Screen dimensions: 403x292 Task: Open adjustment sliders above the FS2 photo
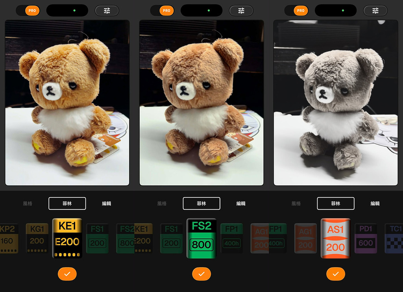point(241,11)
